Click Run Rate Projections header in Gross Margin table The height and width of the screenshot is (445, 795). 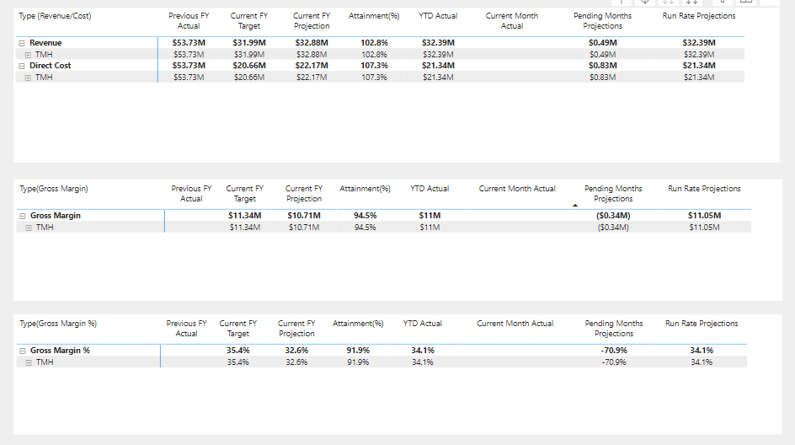[x=704, y=189]
